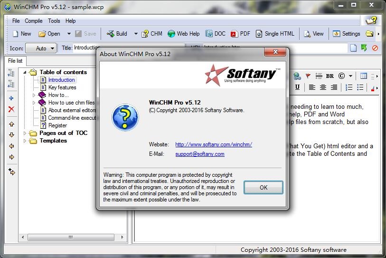386x258 pixels.
Task: Expand the Pages out of TOC folder
Action: coord(25,133)
